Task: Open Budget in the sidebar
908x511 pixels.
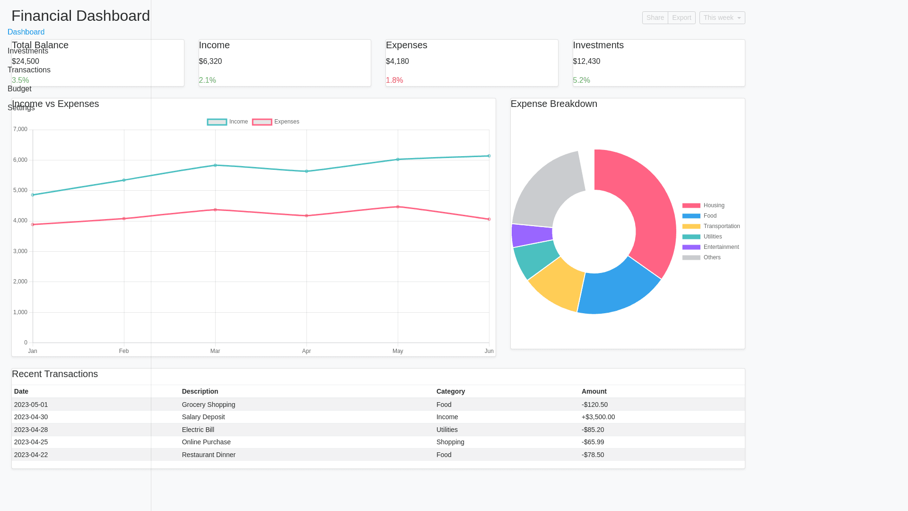Action: [19, 89]
